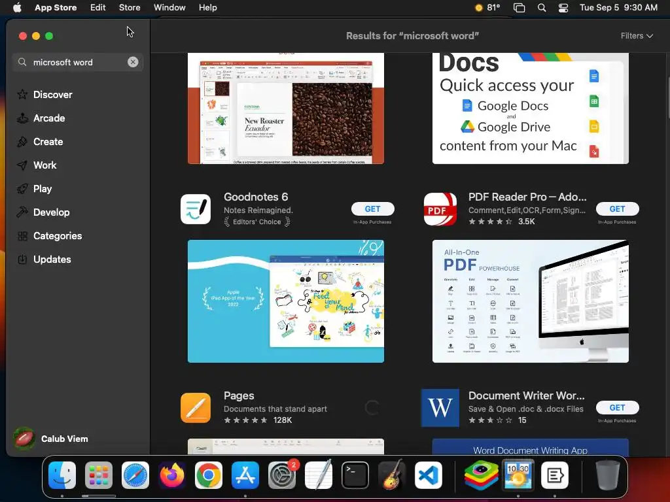This screenshot has height=502, width=670.
Task: Open the Google Docs preview thumbnail
Action: click(530, 109)
